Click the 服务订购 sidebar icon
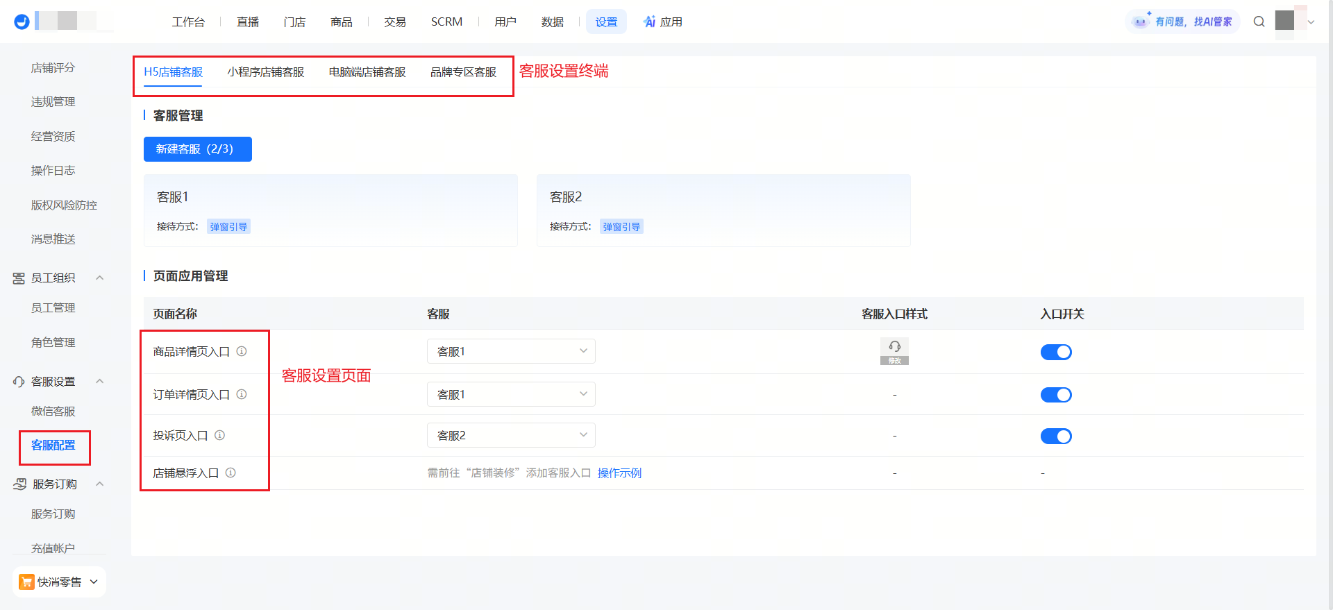Screen dimensions: 1333x610 click(19, 484)
